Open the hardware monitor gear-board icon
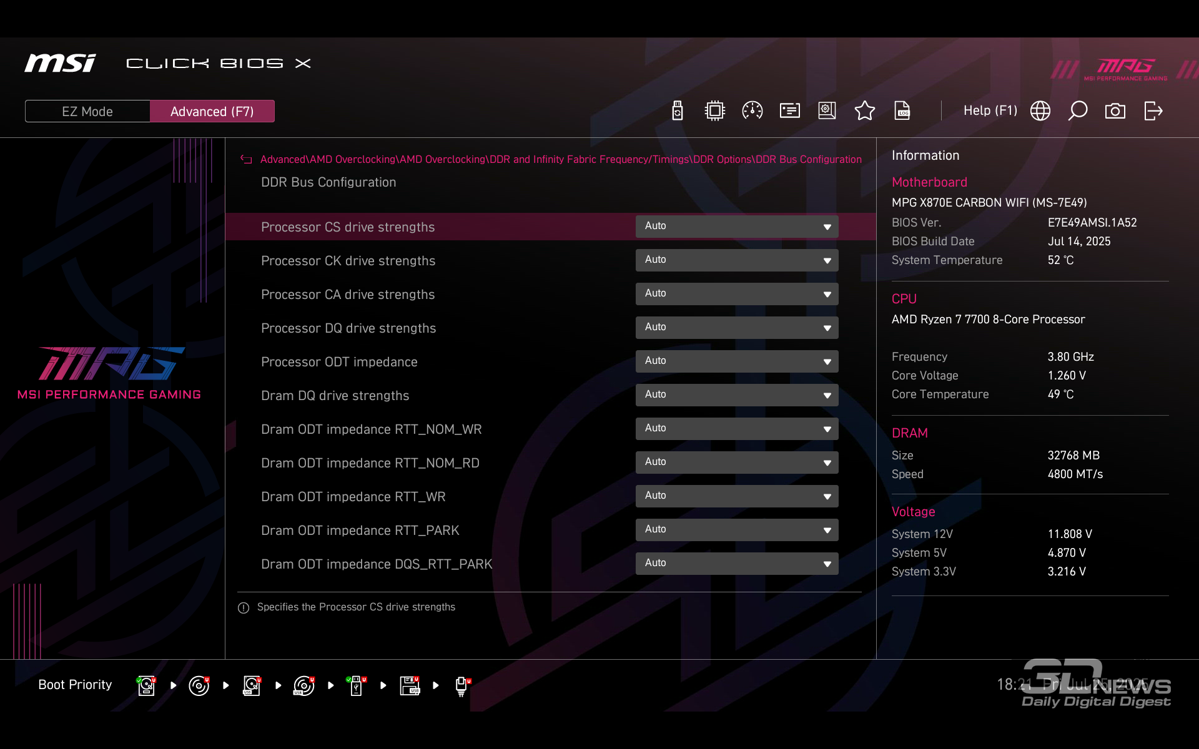The height and width of the screenshot is (749, 1199). pos(827,111)
